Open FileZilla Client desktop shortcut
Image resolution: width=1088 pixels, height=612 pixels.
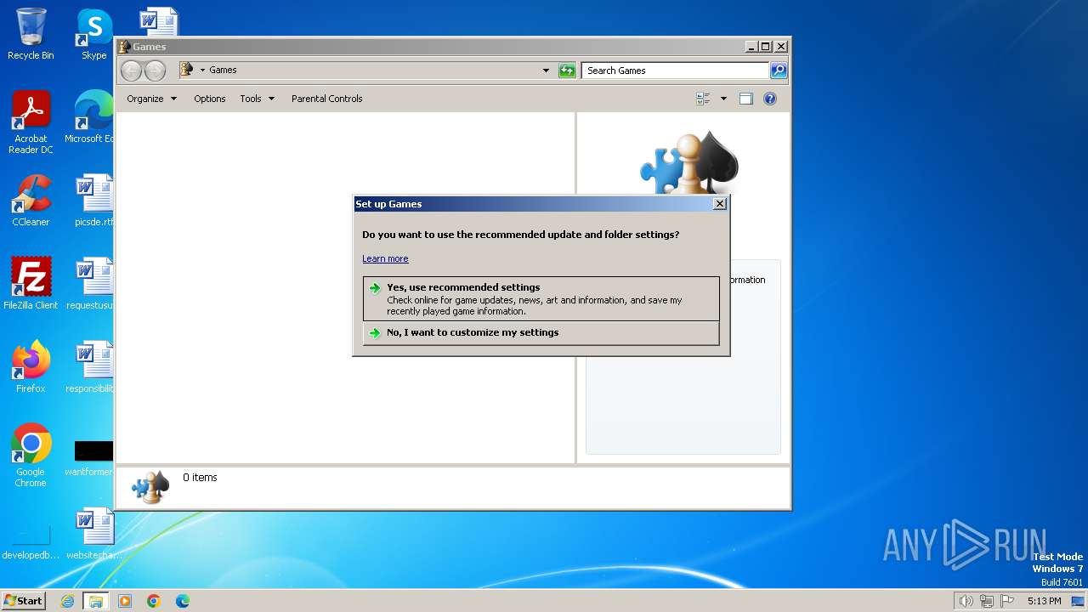(x=31, y=284)
